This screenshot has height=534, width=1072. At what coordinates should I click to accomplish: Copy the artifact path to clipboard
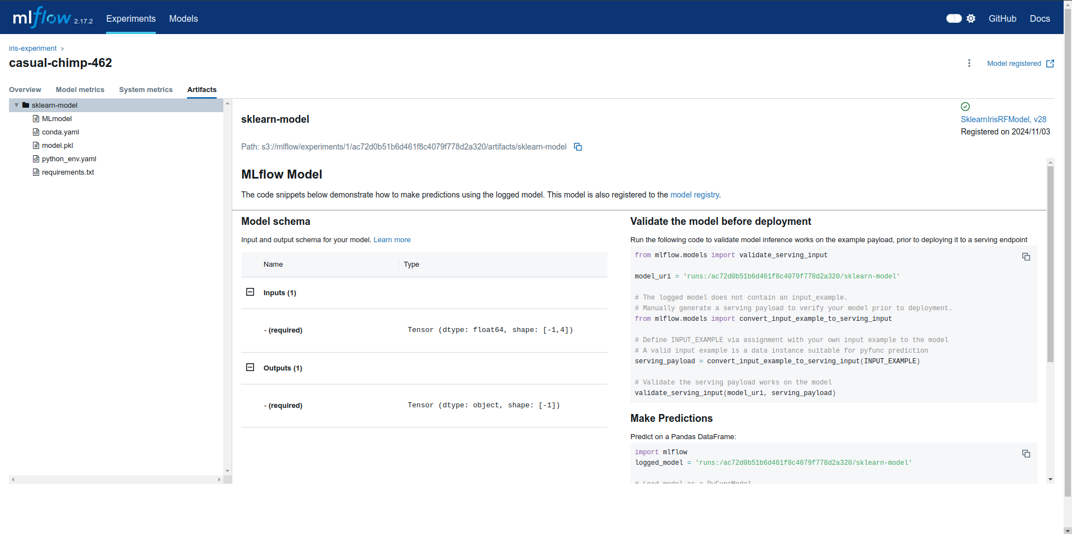tap(578, 147)
